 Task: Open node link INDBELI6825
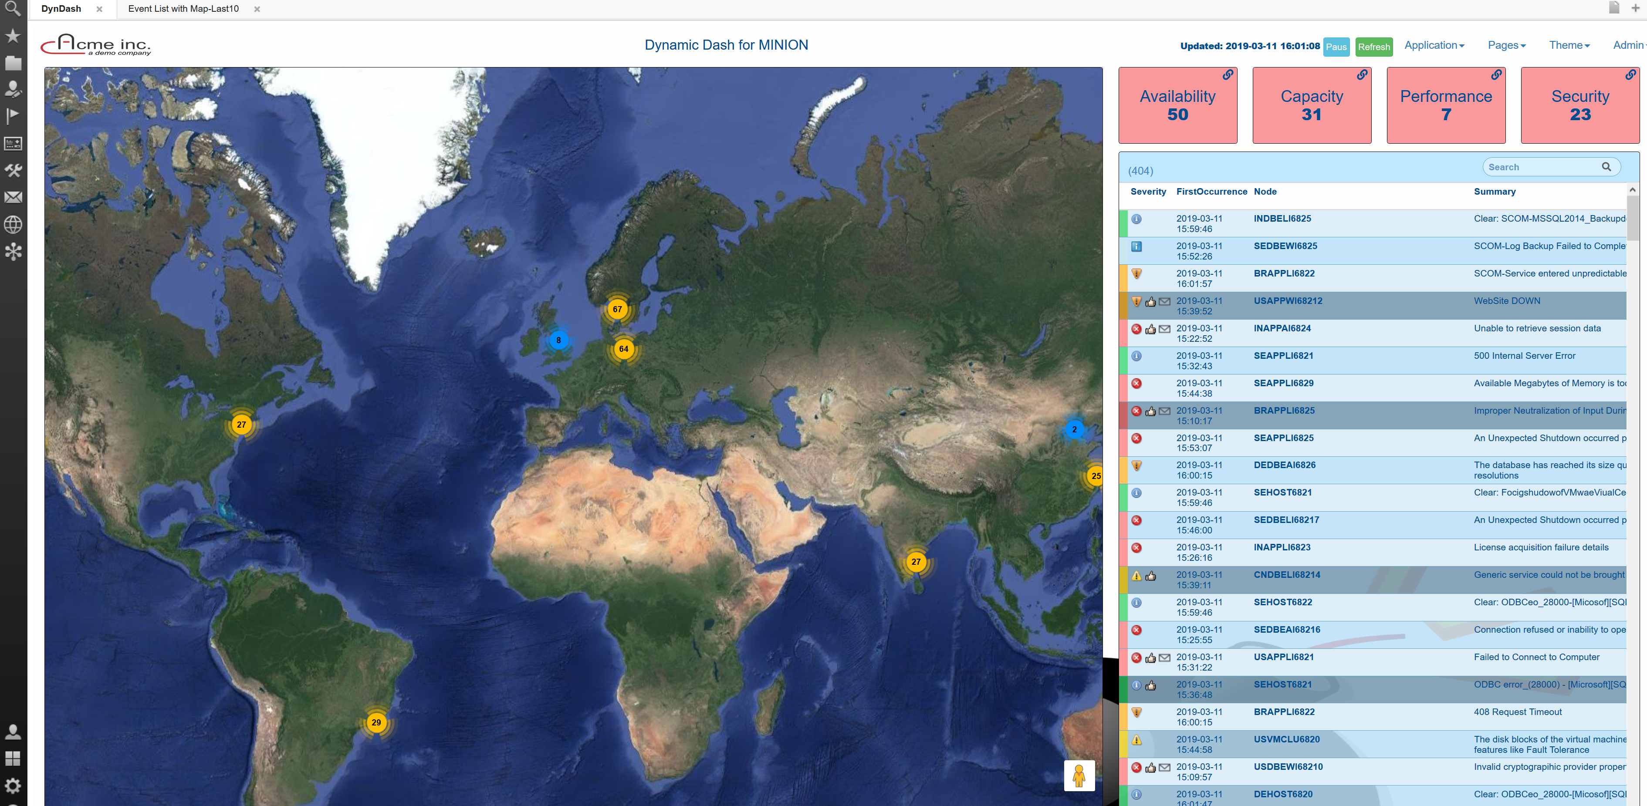click(x=1282, y=219)
